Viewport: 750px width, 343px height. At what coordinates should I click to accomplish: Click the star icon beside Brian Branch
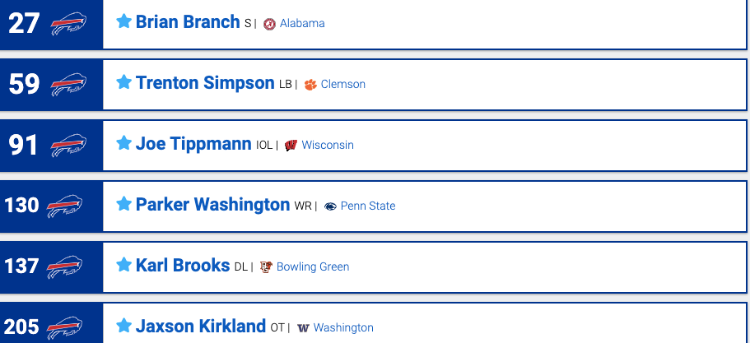click(123, 21)
